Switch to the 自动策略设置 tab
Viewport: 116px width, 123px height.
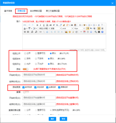pyautogui.click(x=36, y=11)
